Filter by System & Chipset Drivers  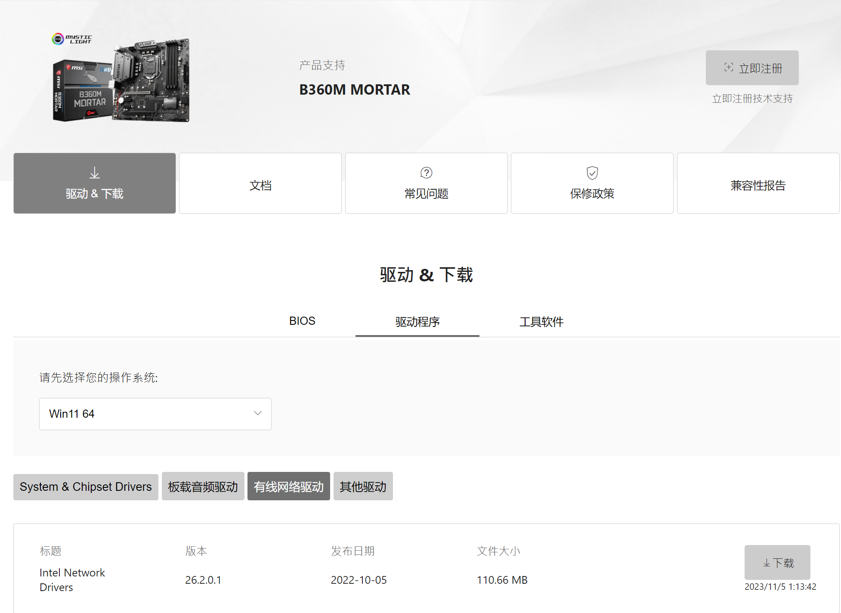coord(86,487)
